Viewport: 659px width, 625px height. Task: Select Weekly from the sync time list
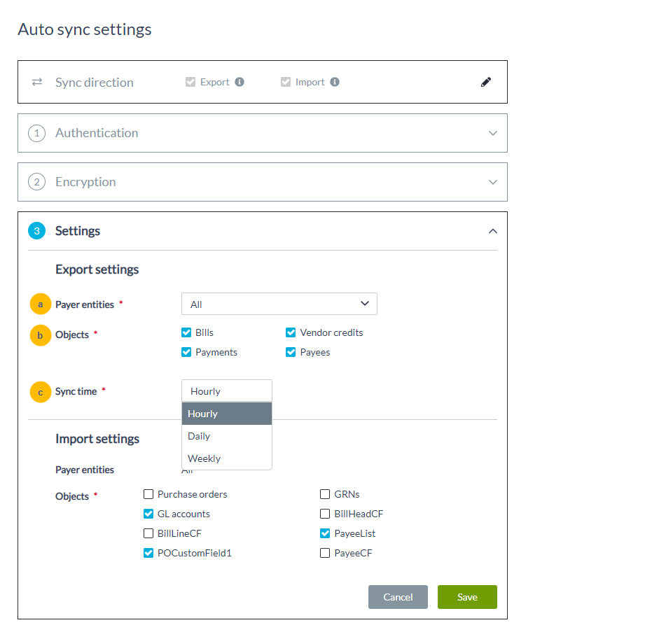pos(226,458)
